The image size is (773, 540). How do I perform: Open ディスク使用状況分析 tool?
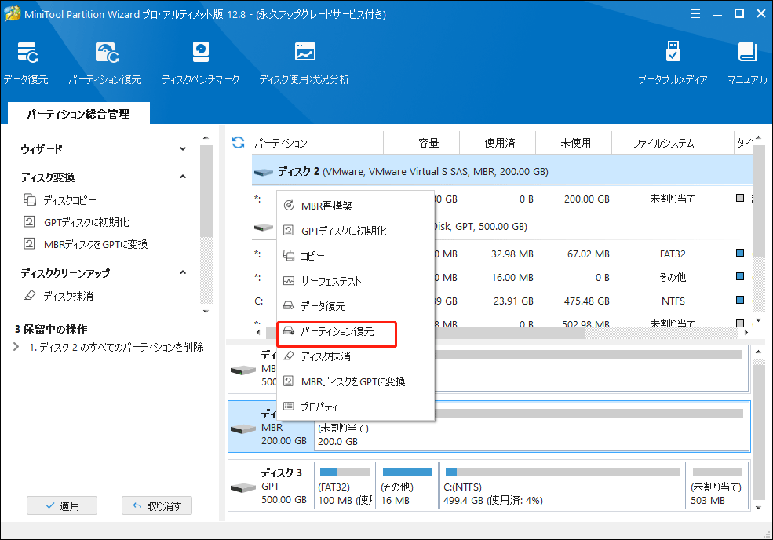tap(304, 63)
